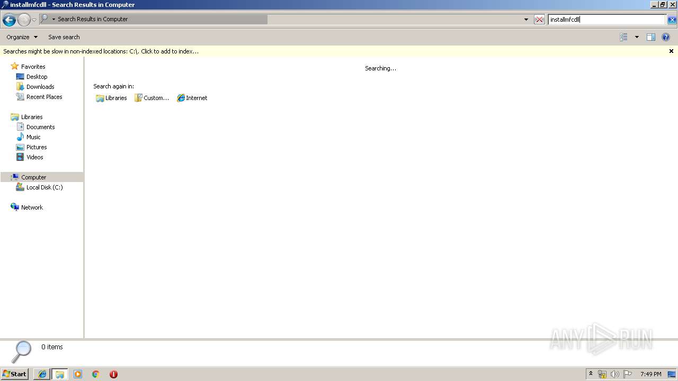Click the Local Disk drive icon

click(x=20, y=187)
